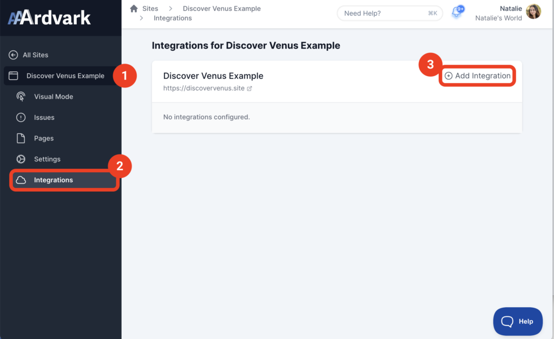Click the Integrations cloud icon

21,180
